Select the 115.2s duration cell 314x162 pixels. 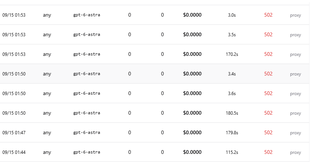232,152
